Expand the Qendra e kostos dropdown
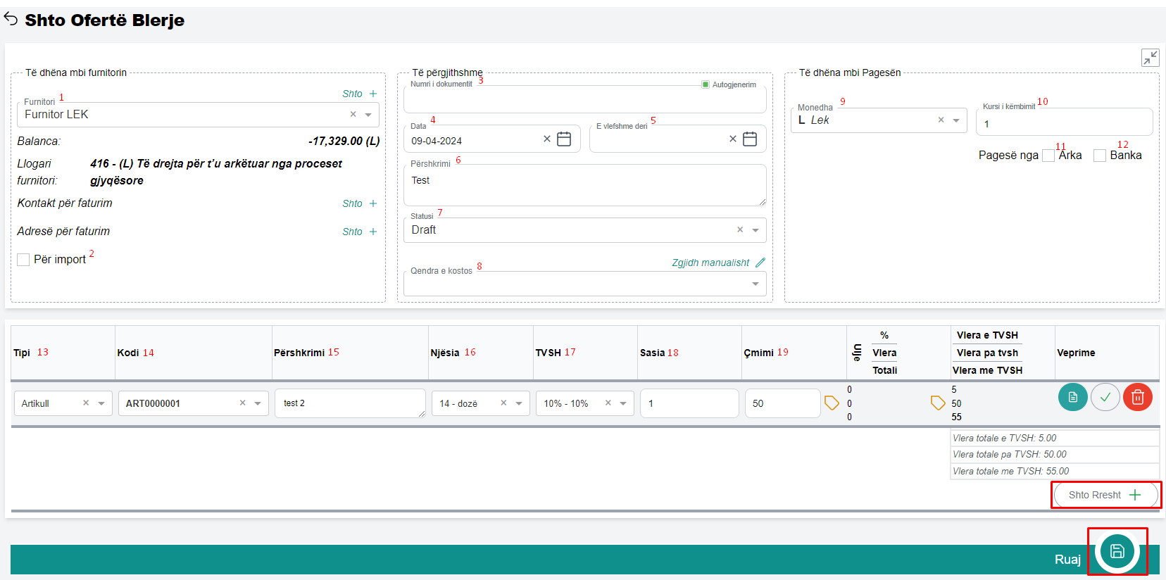 click(756, 284)
